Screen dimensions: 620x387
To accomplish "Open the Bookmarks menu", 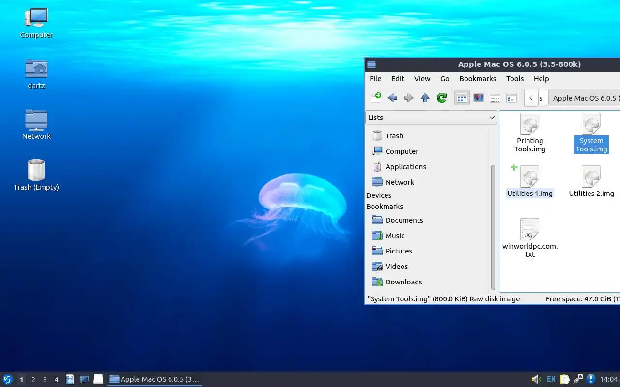I will pyautogui.click(x=478, y=79).
